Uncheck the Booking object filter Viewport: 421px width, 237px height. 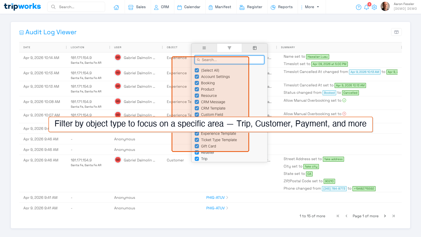coord(197,83)
